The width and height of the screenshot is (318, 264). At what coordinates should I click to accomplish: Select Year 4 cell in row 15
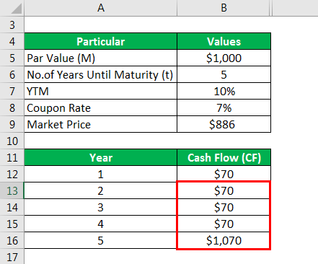pos(101,224)
